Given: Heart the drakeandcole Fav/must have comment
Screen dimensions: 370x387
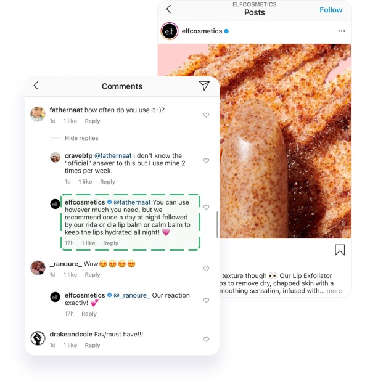Looking at the screenshot, I should [206, 340].
